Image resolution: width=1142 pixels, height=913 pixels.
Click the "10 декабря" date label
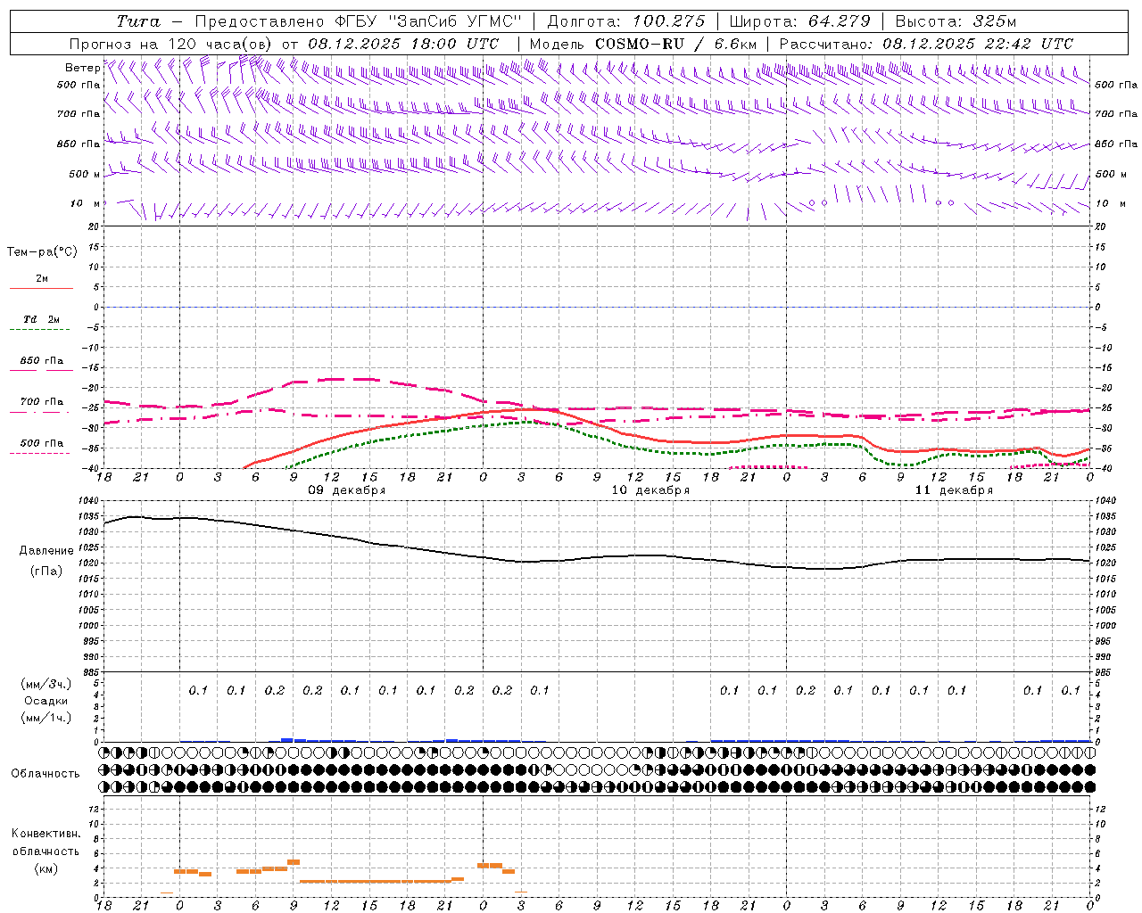click(x=650, y=490)
